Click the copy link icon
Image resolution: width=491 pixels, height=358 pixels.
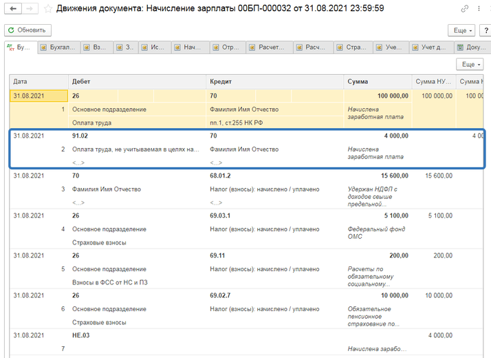coord(466,9)
